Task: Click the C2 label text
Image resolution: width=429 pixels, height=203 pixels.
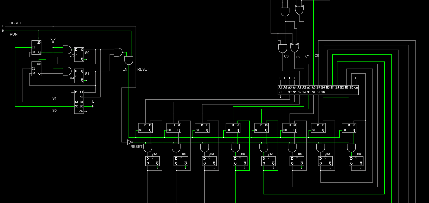Action: [298, 57]
